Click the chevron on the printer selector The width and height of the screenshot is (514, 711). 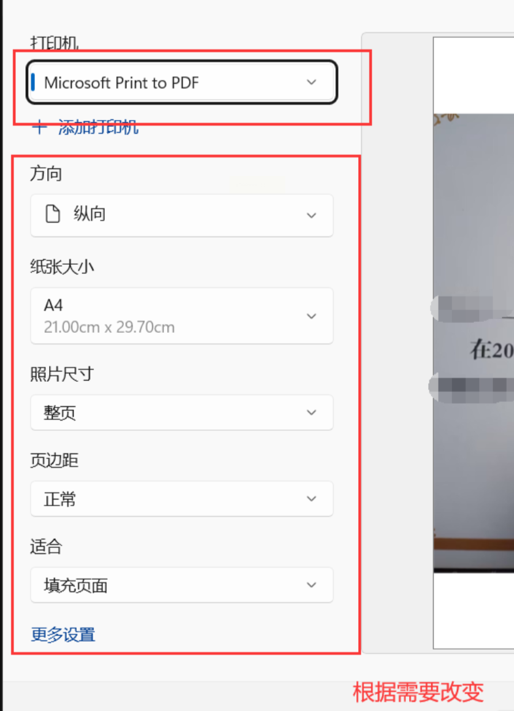[311, 82]
